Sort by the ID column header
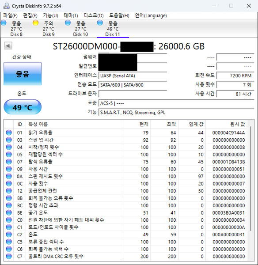 pyautogui.click(x=20, y=124)
